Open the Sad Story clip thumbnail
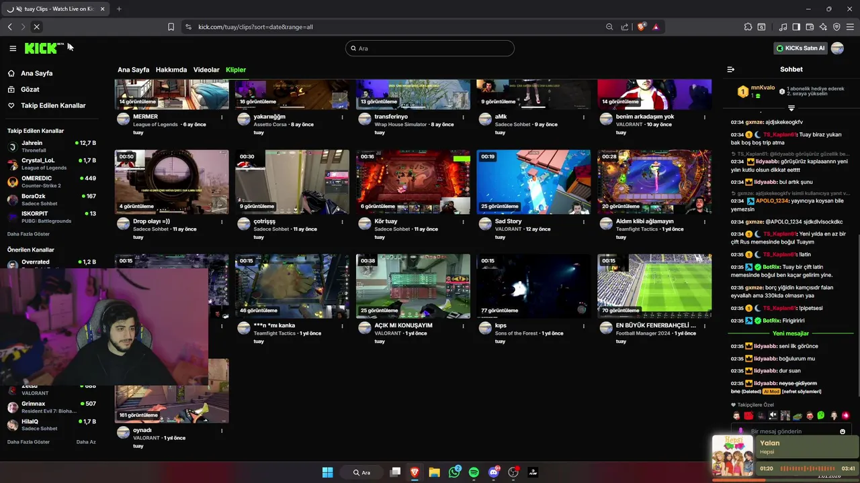Viewport: 860px width, 483px height. coord(533,182)
